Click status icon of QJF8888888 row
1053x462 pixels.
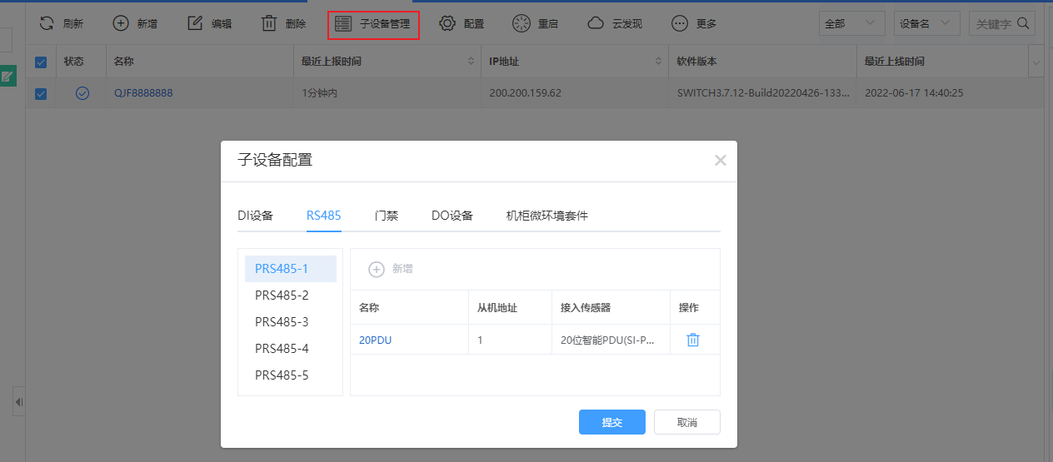click(x=82, y=93)
